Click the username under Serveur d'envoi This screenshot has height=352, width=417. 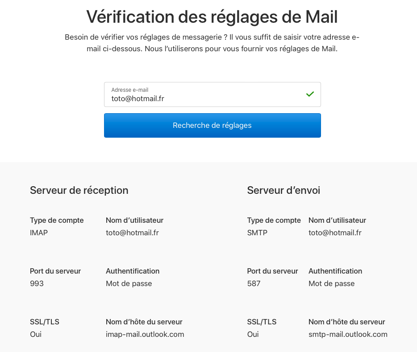click(x=335, y=233)
